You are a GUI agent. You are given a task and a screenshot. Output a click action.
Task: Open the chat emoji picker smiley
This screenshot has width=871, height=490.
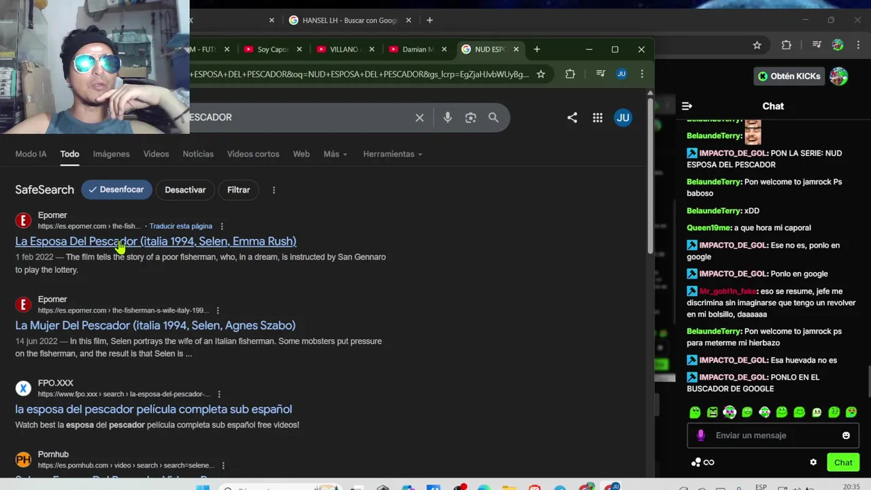pyautogui.click(x=846, y=436)
